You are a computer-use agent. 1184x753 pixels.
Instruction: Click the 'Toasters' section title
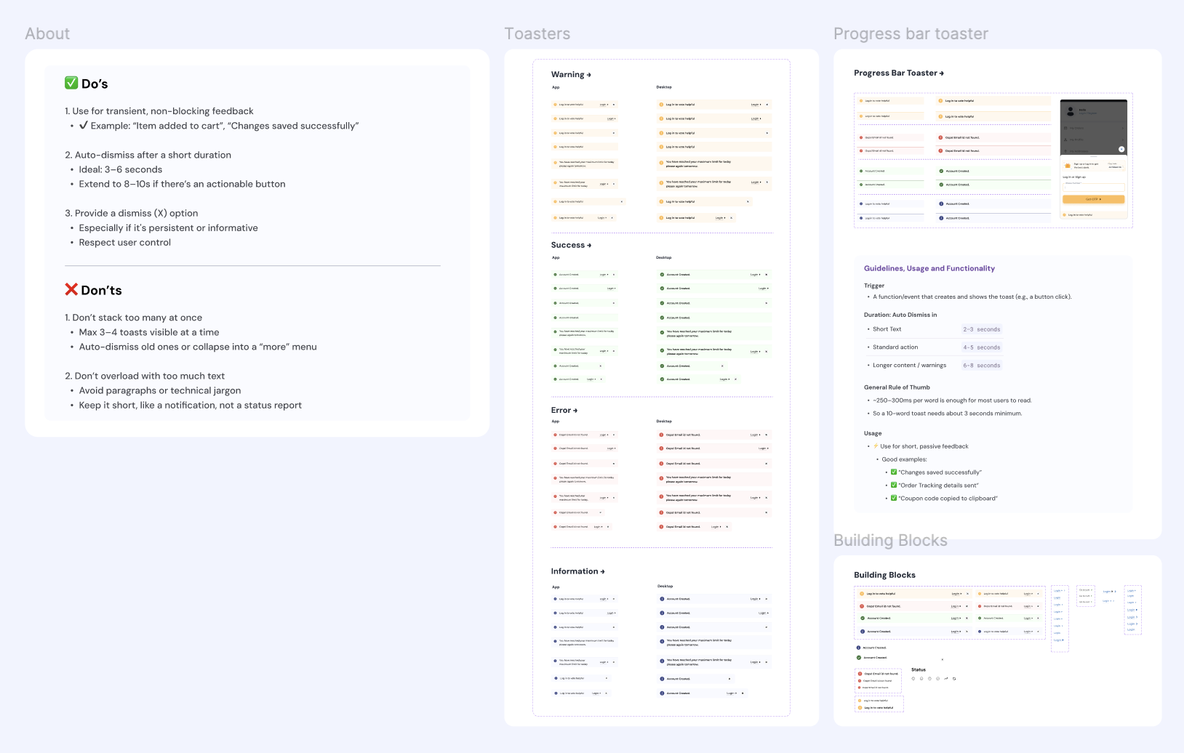pos(537,34)
